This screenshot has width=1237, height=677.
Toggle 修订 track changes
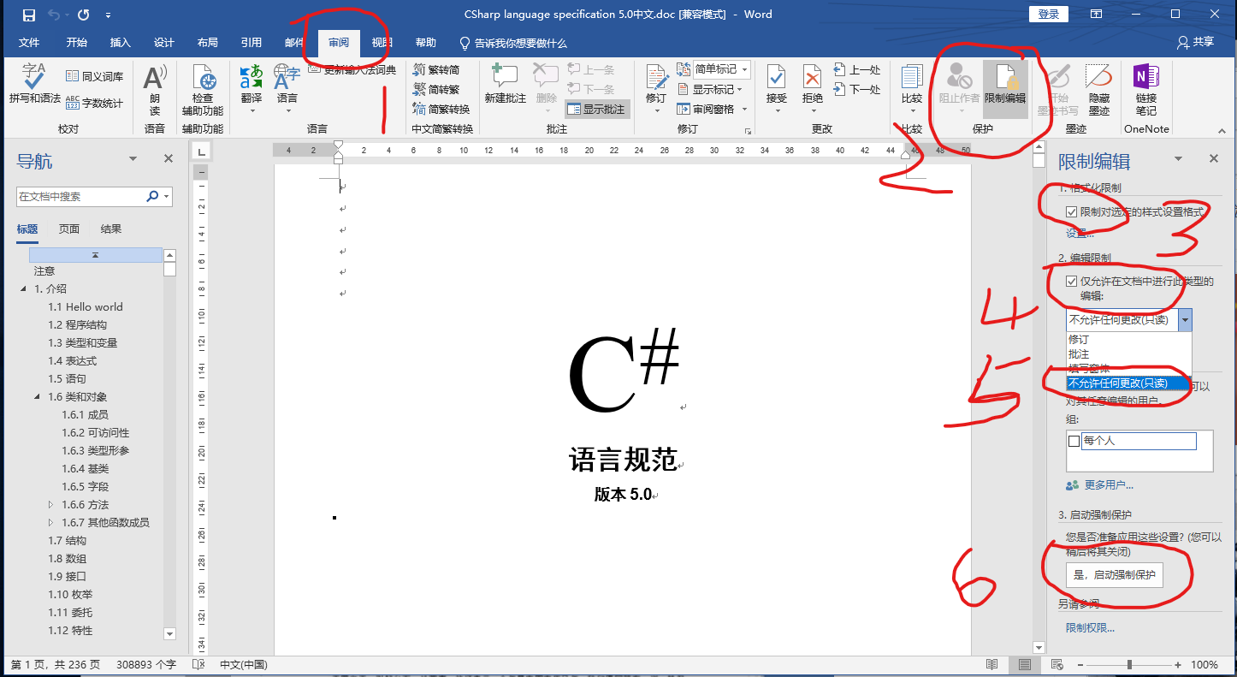pos(656,88)
